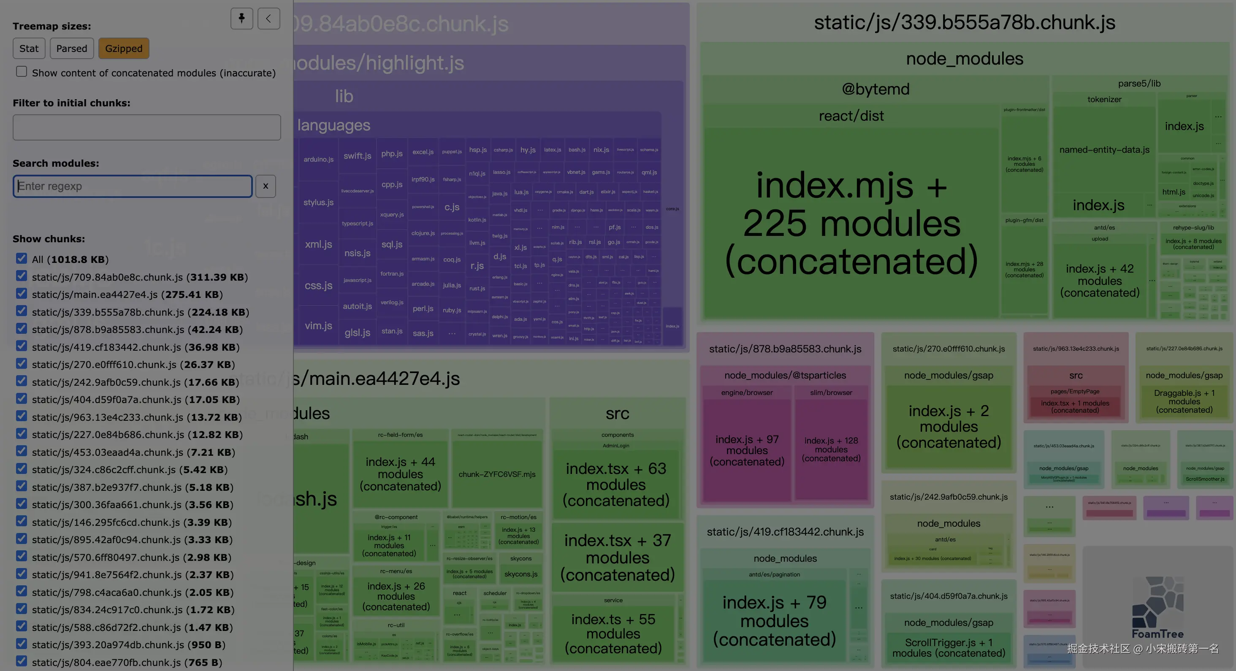Viewport: 1236px width, 671px height.
Task: Switch treemap sizes to Parsed
Action: click(71, 49)
